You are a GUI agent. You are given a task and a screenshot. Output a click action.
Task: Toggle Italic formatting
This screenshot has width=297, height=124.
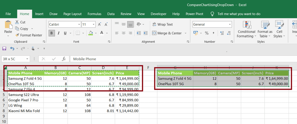point(59,33)
